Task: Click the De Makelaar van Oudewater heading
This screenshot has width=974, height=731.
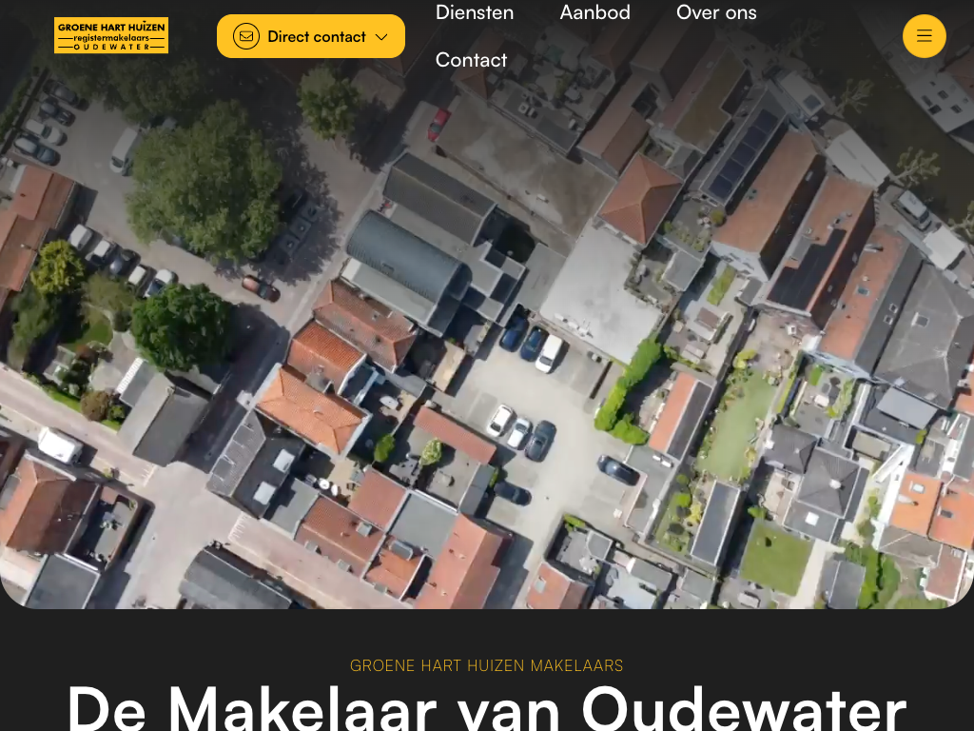Action: [486, 707]
